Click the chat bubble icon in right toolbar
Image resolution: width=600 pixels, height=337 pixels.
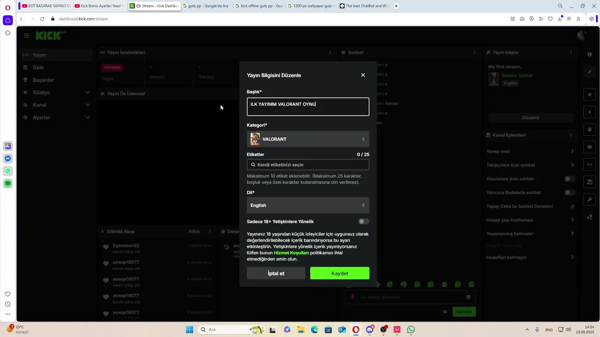click(590, 147)
